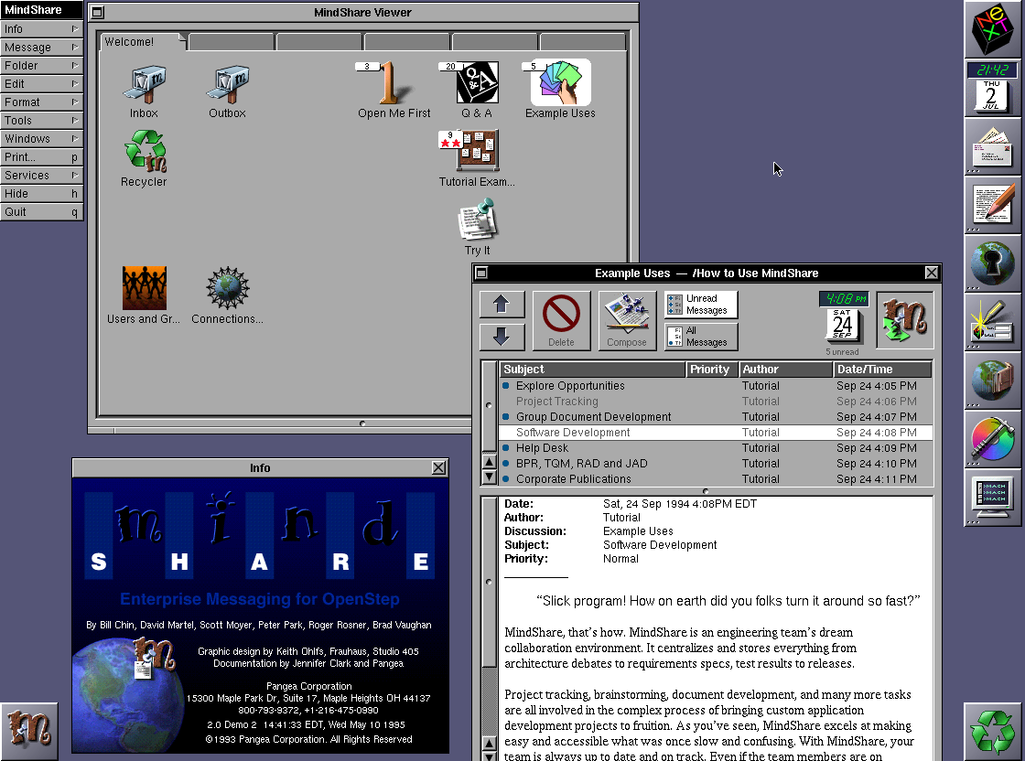Screen dimensions: 1025x761
Task: Open the Tools menu
Action: coord(41,121)
